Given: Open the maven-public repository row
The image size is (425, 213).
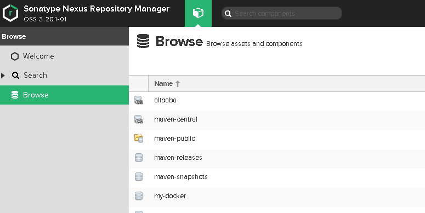Looking at the screenshot, I should click(x=277, y=139).
